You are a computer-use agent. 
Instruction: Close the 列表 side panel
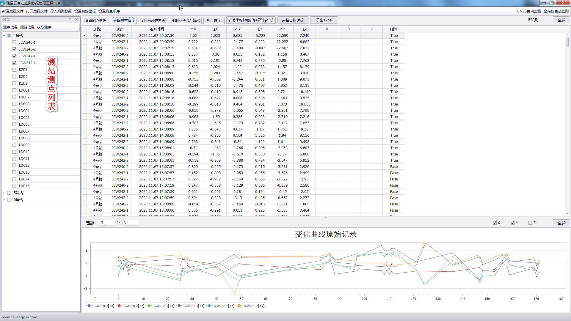point(76,20)
